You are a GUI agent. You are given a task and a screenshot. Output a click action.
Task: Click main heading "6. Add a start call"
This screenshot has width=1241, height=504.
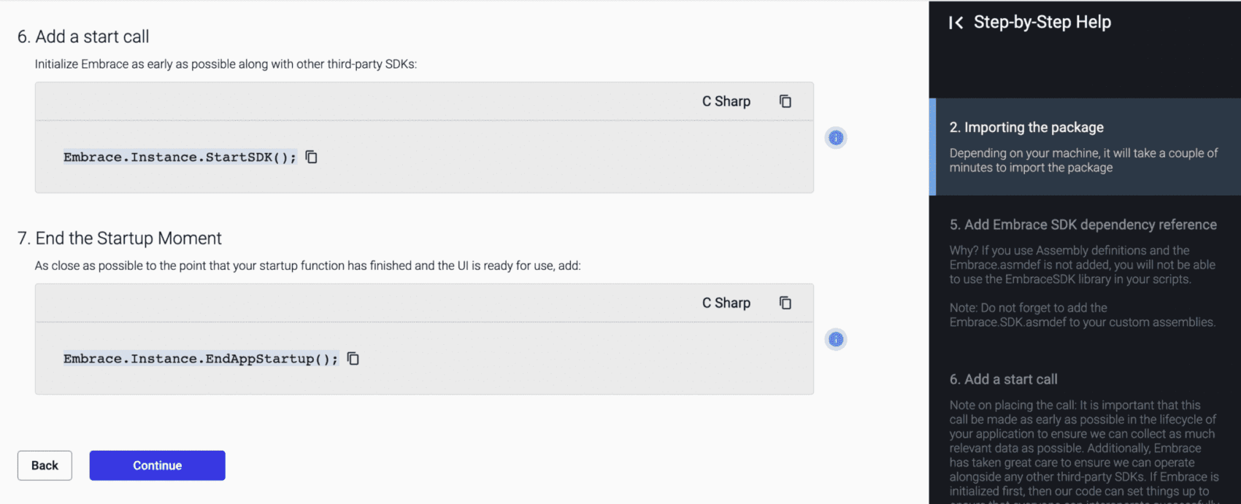(83, 36)
